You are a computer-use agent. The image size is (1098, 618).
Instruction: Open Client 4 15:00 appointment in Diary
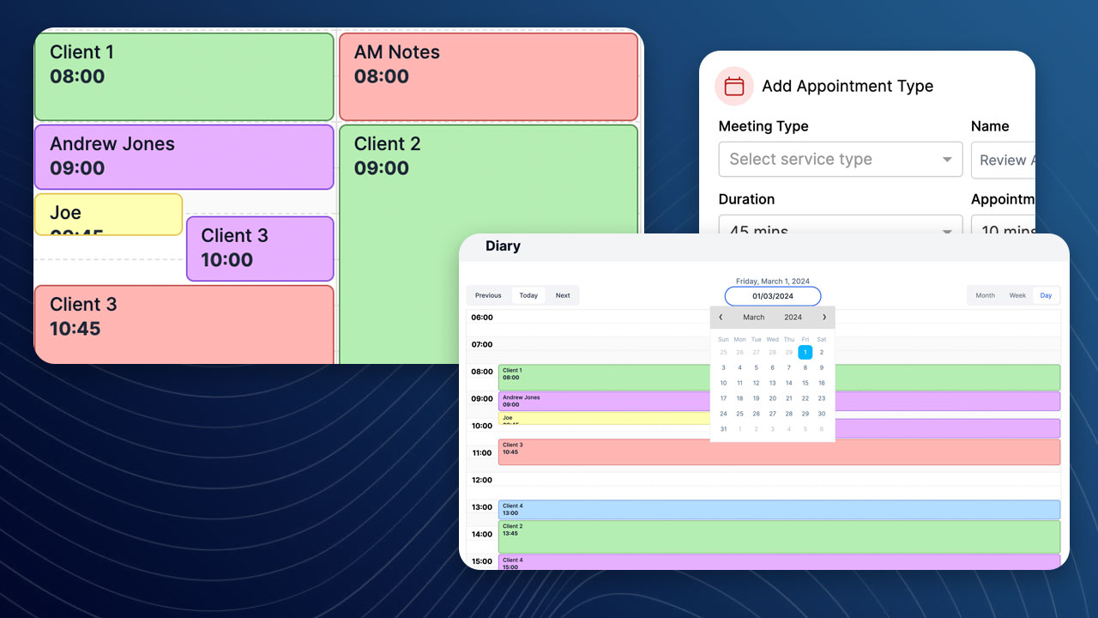point(779,562)
